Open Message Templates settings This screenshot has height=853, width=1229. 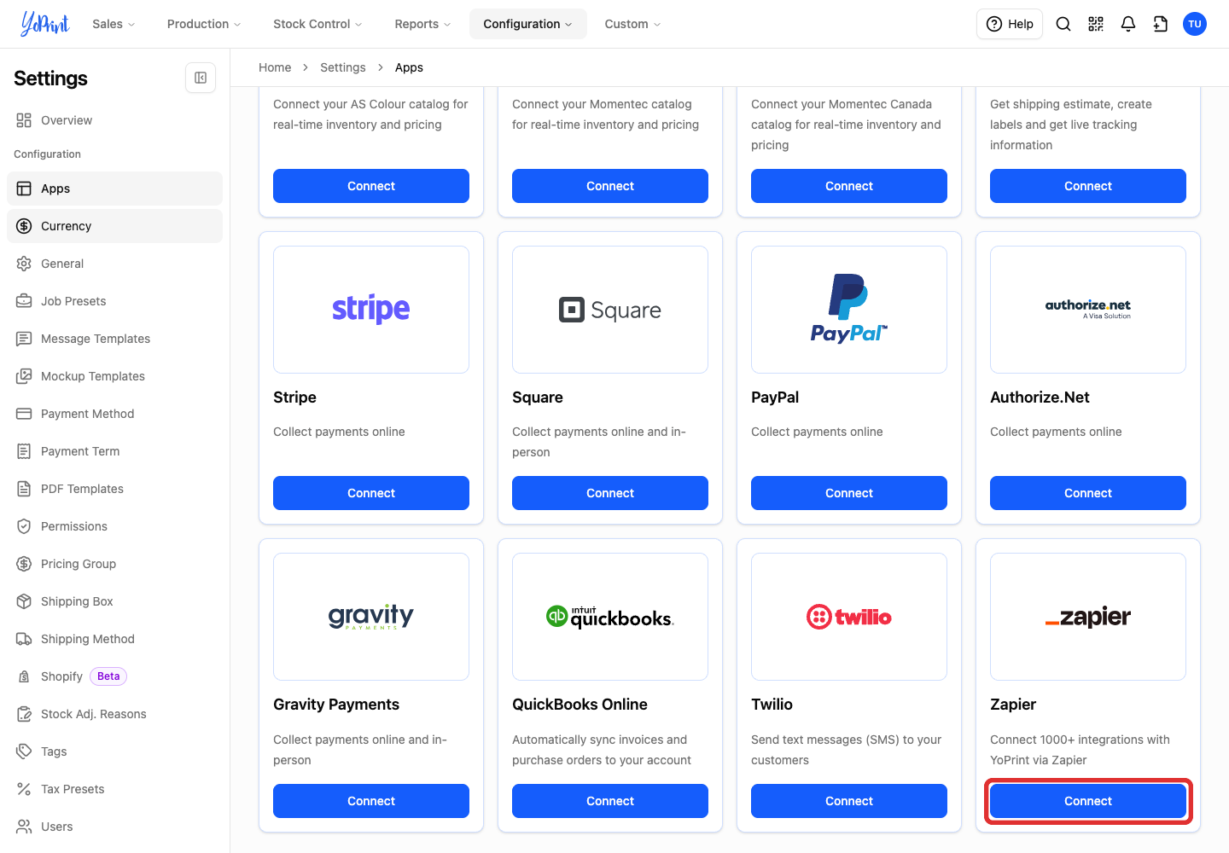pyautogui.click(x=114, y=339)
